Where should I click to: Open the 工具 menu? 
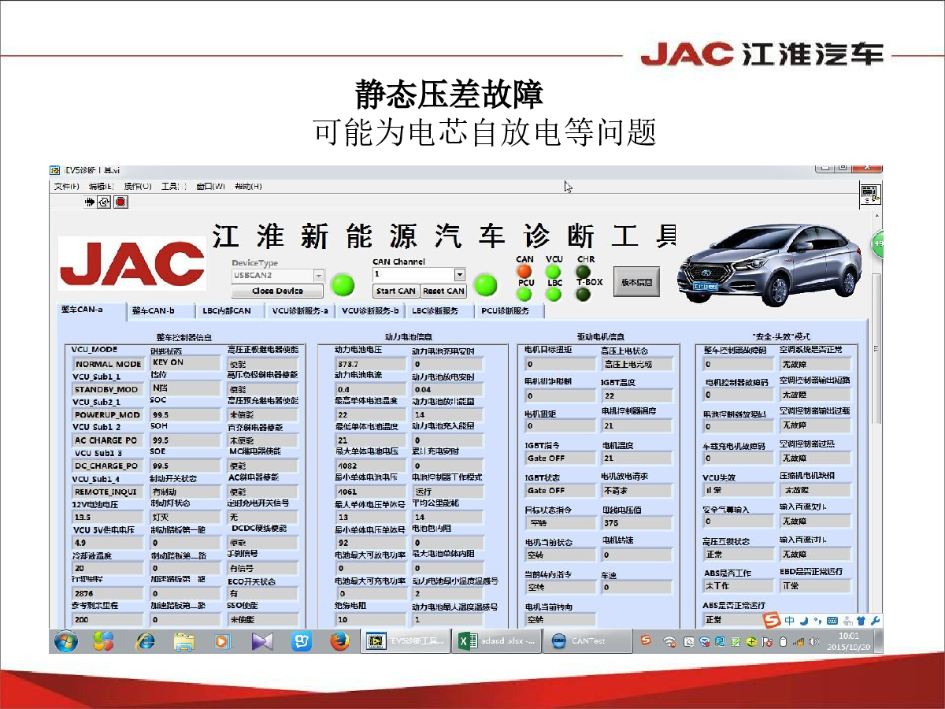[173, 187]
